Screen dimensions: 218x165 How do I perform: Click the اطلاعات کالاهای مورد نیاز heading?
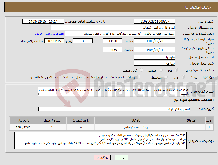point(193,100)
